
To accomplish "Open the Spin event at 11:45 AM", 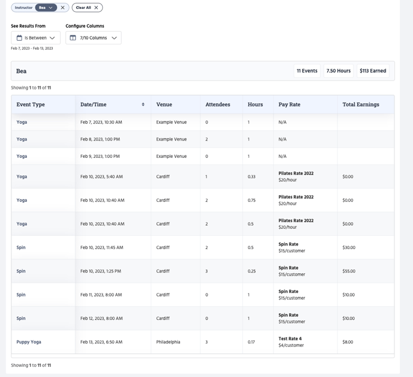I will (x=21, y=247).
